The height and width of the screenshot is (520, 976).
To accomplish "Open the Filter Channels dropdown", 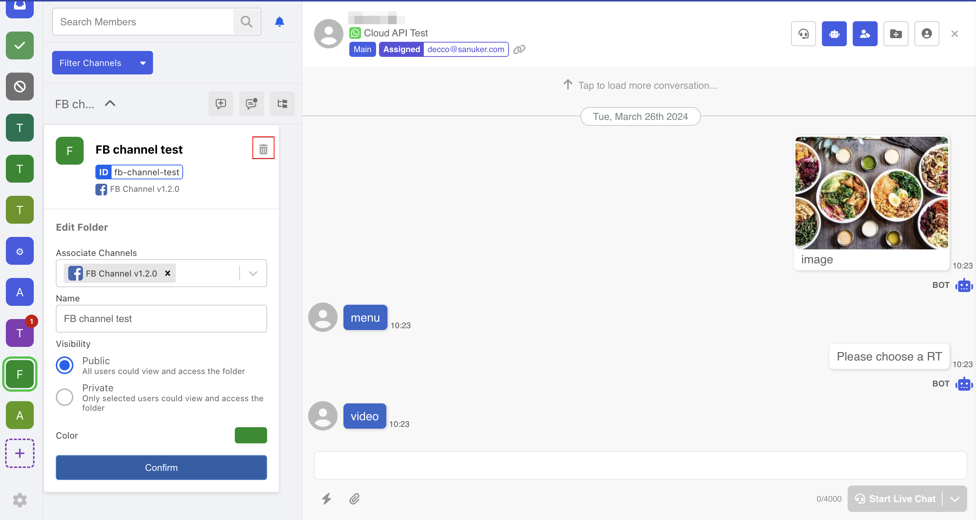I will point(102,63).
